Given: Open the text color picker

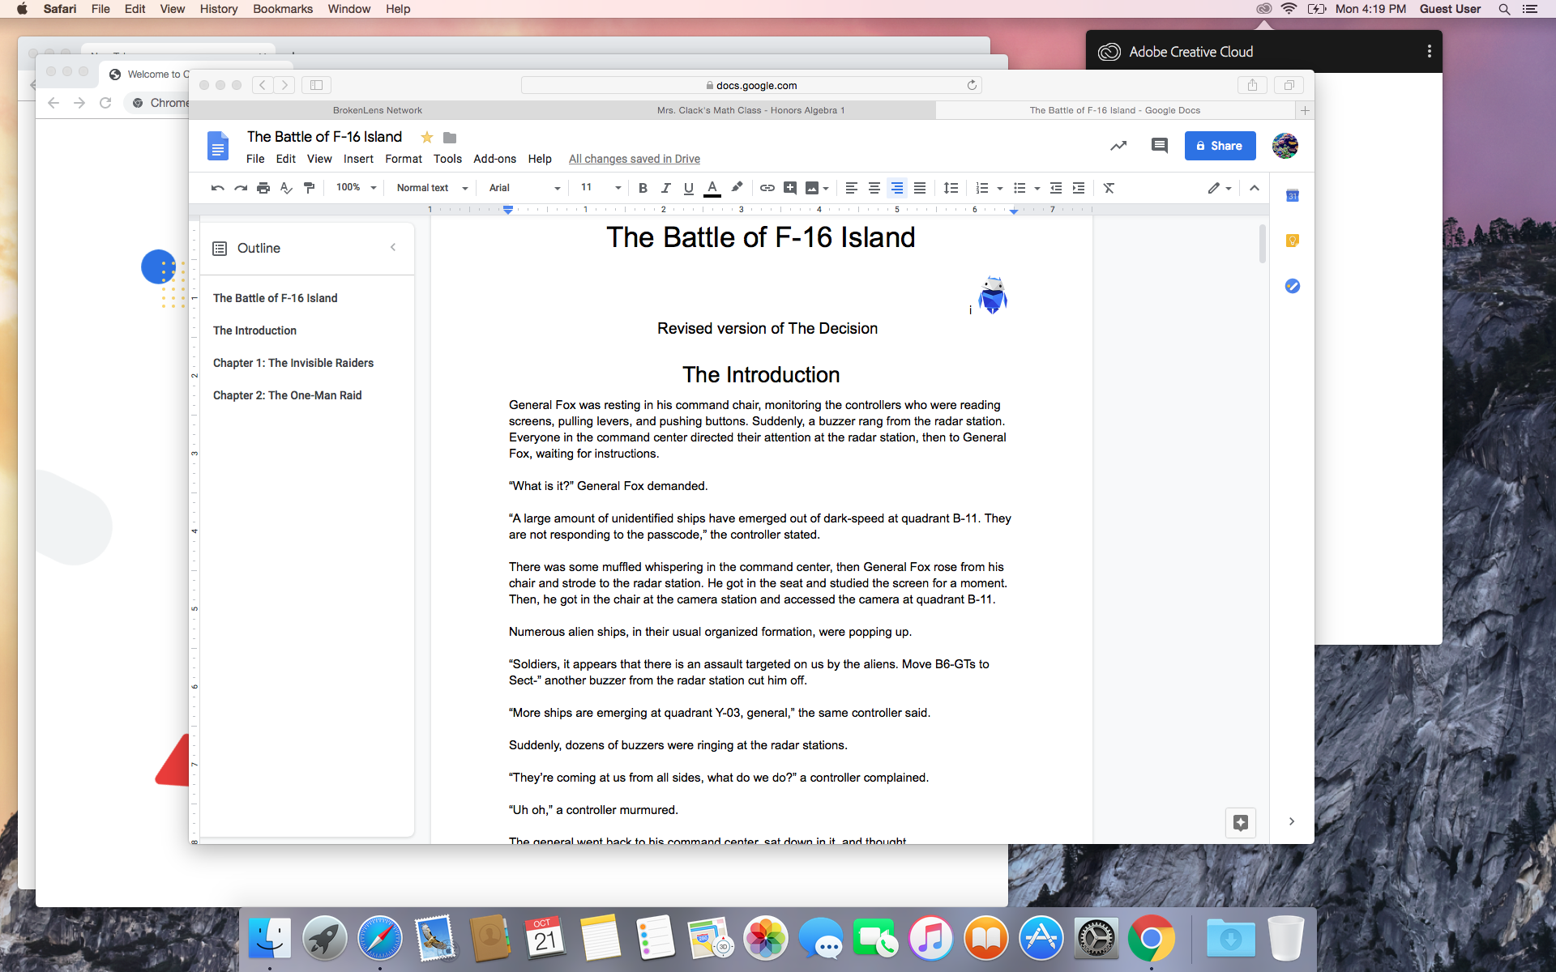Looking at the screenshot, I should (712, 188).
